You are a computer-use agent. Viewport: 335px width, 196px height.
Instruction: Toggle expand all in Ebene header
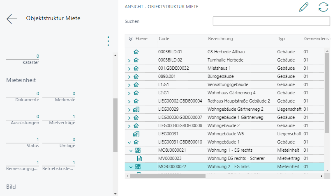tap(131, 39)
